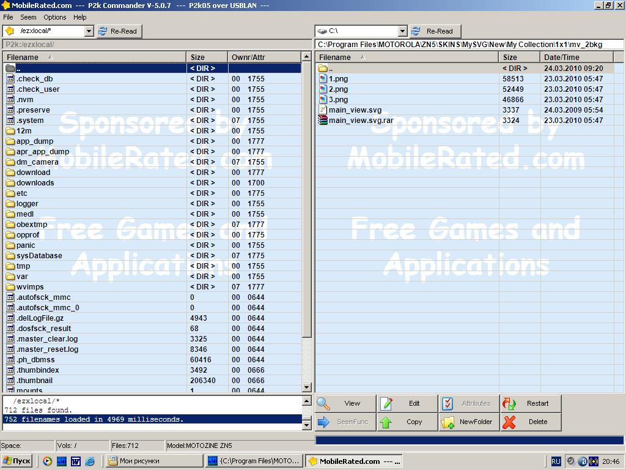Sort left panel by Filename column

coord(95,57)
